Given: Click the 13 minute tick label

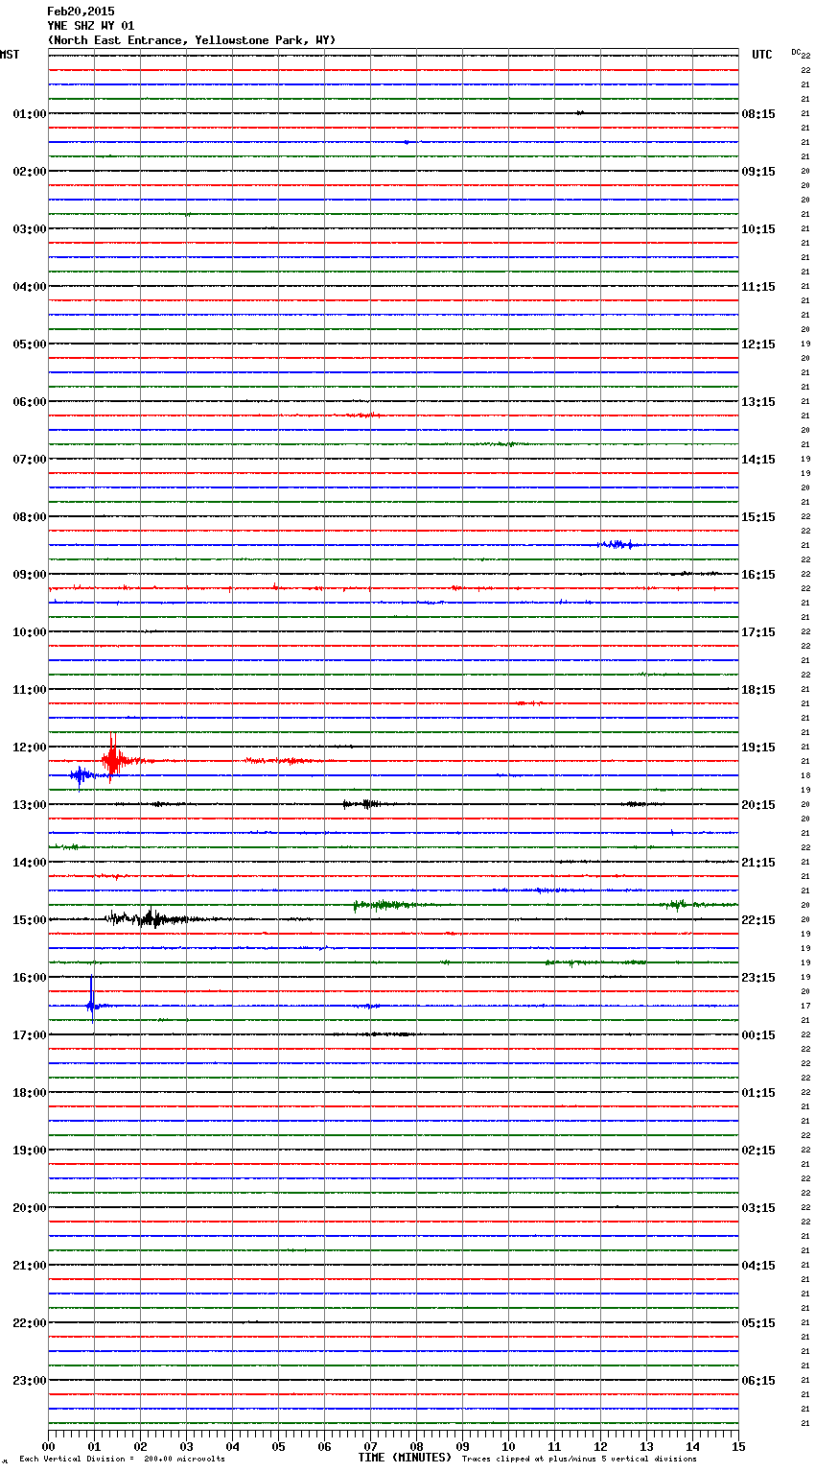Looking at the screenshot, I should point(646,1446).
